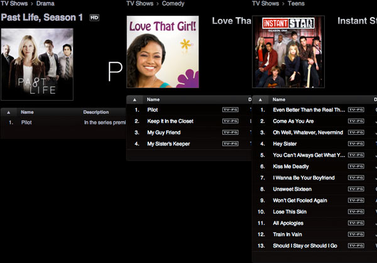Click TV-PG badge on Lose This Skin row
The image size is (377, 263).
[356, 211]
